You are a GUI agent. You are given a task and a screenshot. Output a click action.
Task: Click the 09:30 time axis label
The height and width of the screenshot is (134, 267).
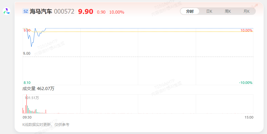[27, 117]
